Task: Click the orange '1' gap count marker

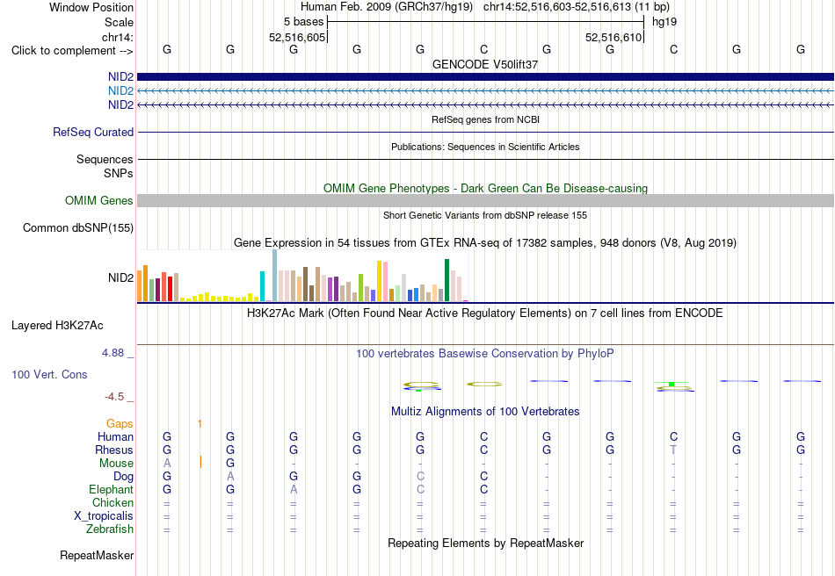Action: pyautogui.click(x=200, y=424)
